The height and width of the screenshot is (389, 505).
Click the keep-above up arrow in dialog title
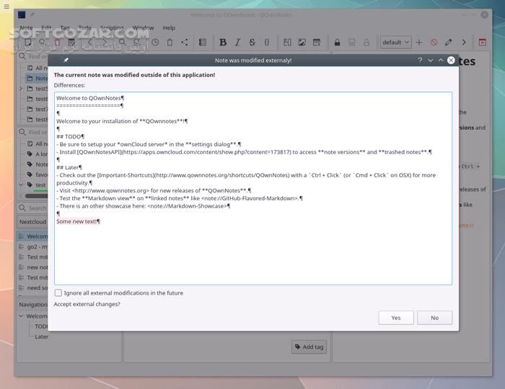point(441,61)
